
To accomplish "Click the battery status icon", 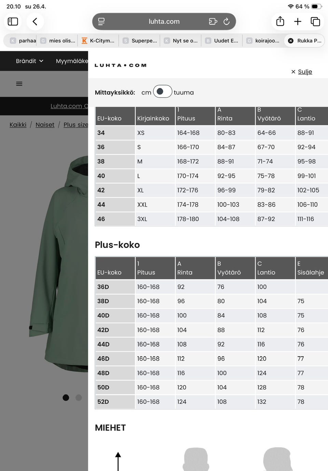I will pyautogui.click(x=316, y=6).
